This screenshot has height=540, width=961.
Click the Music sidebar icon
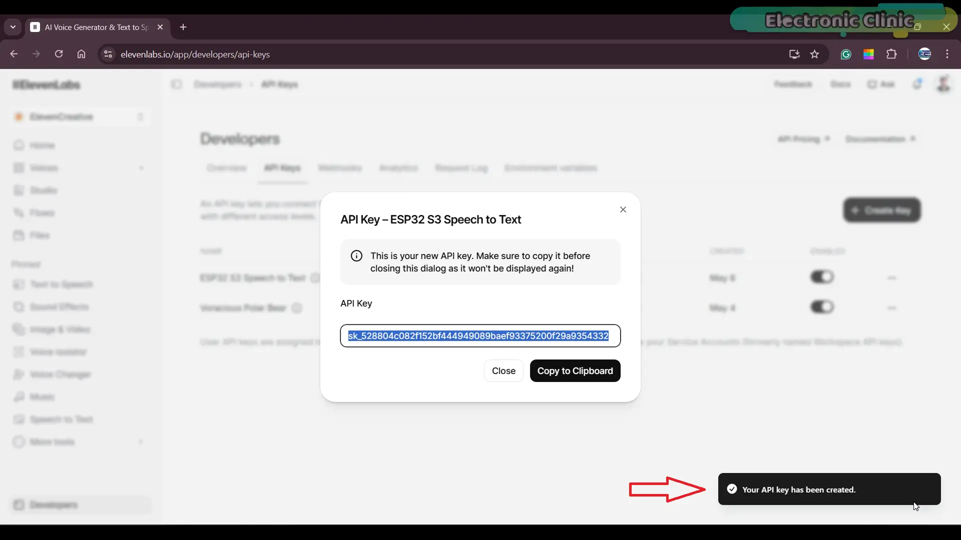[x=19, y=397]
